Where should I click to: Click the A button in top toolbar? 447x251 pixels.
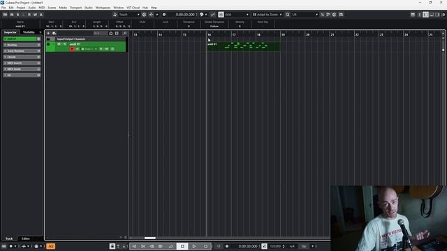coord(41,15)
